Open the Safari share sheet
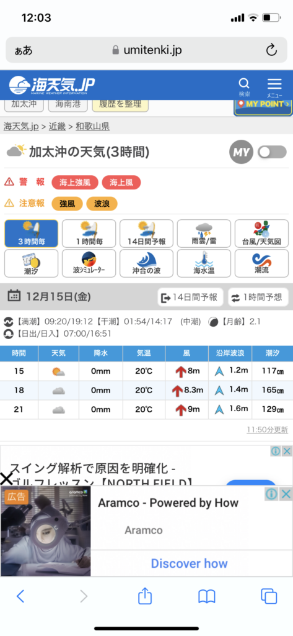This screenshot has height=636, width=293. [x=145, y=596]
